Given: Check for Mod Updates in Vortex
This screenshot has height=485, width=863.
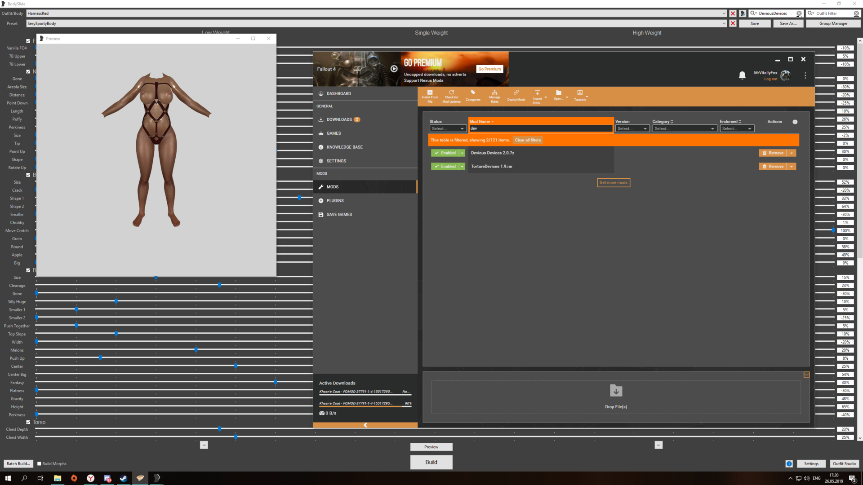Looking at the screenshot, I should (x=451, y=96).
